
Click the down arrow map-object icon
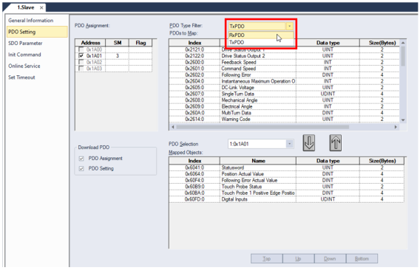[x=309, y=143]
